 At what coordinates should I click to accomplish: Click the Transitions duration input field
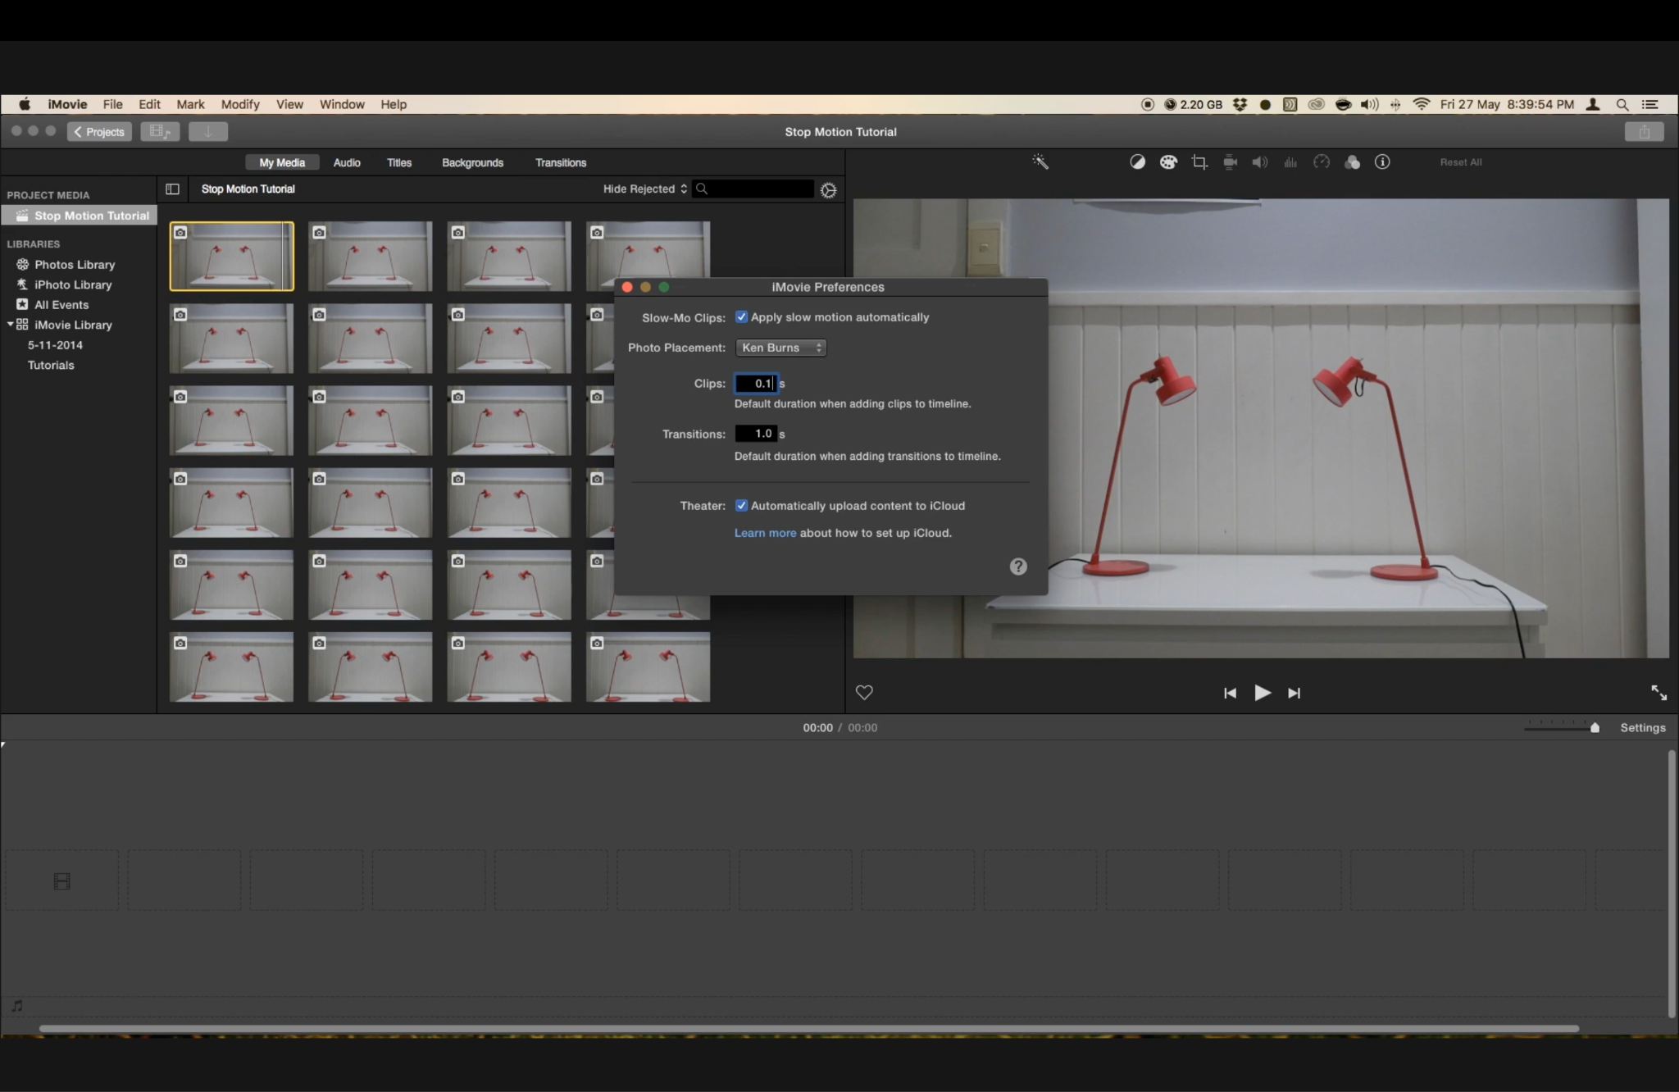pyautogui.click(x=756, y=434)
